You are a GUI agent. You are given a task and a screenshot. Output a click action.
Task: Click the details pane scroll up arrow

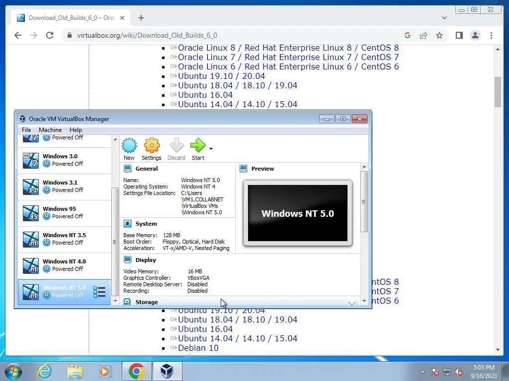tap(364, 167)
